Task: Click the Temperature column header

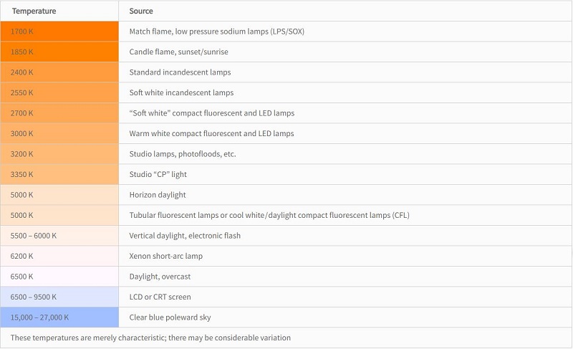Action: [x=34, y=11]
